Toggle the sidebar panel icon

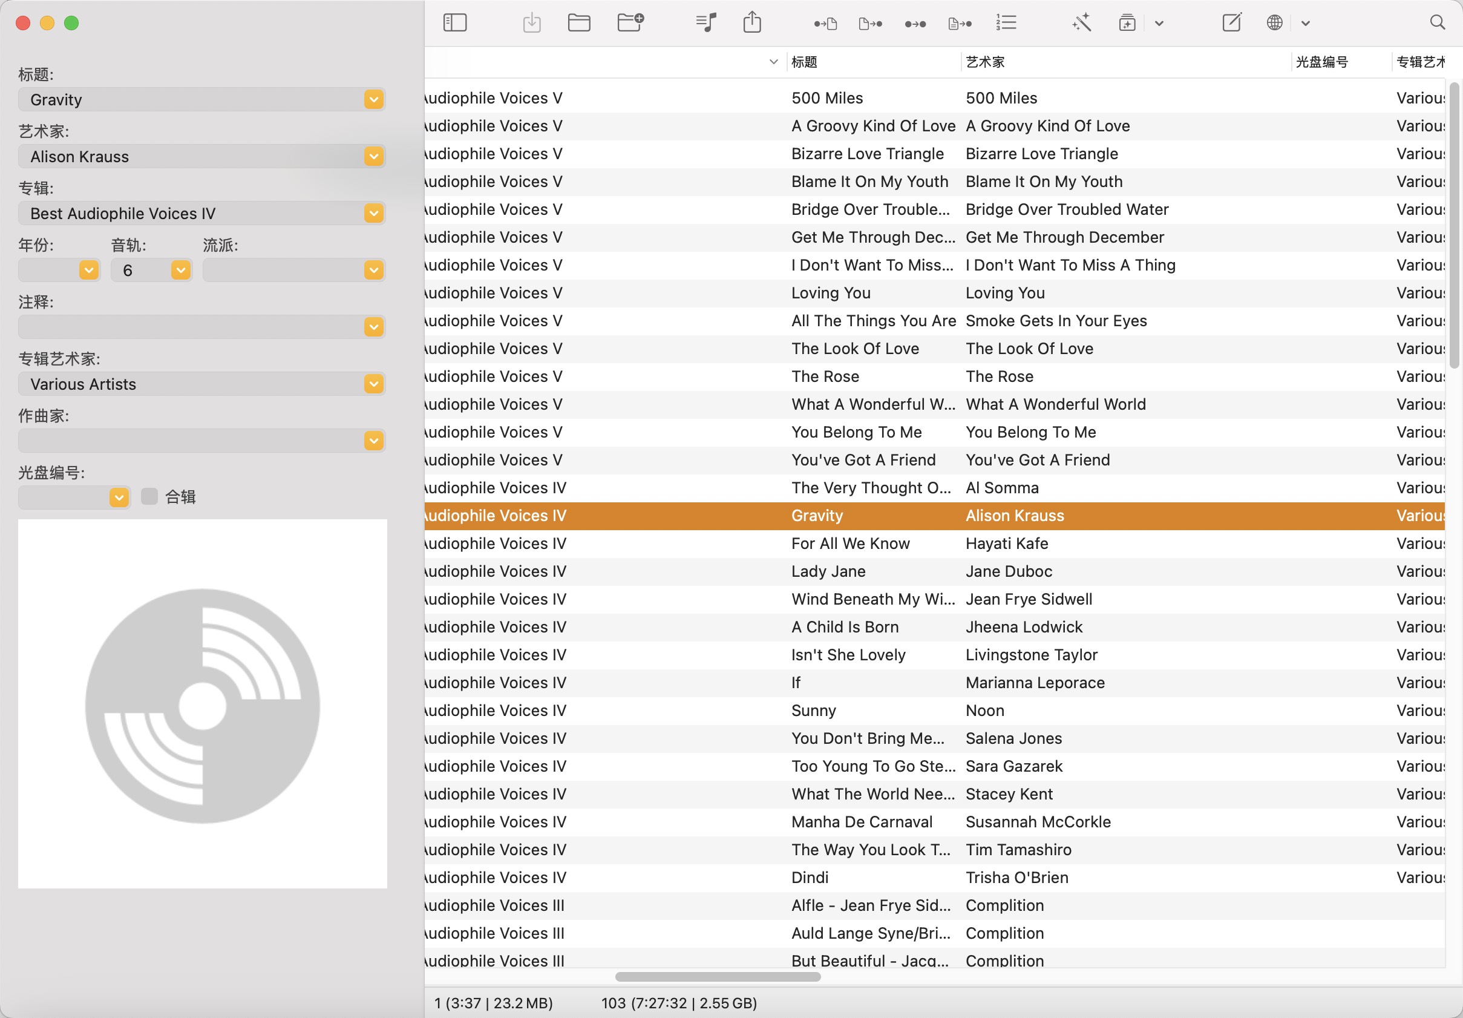pos(455,24)
